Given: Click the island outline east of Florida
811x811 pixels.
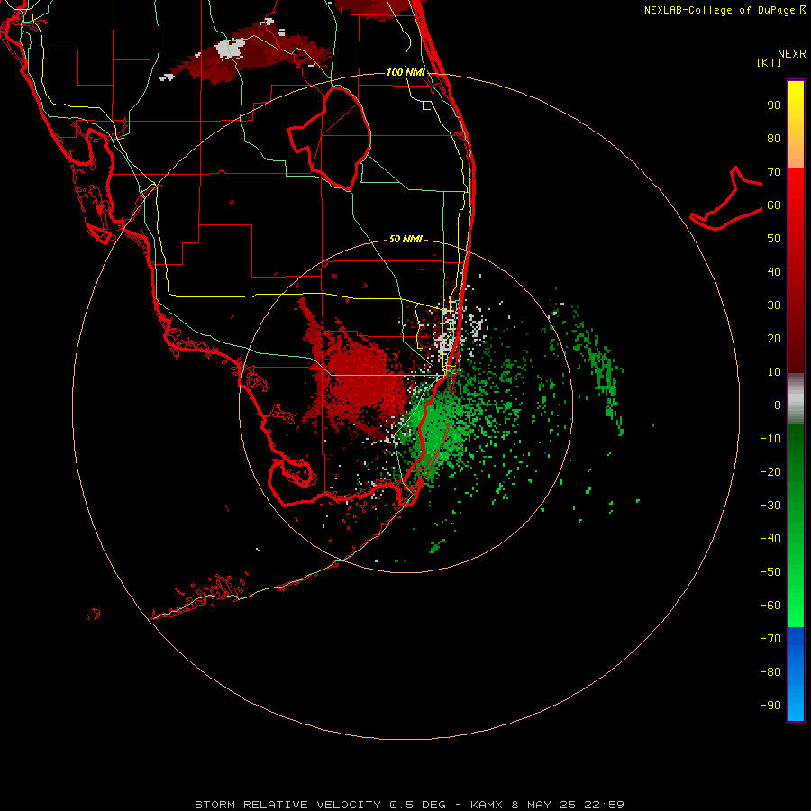Looking at the screenshot, I should (726, 198).
